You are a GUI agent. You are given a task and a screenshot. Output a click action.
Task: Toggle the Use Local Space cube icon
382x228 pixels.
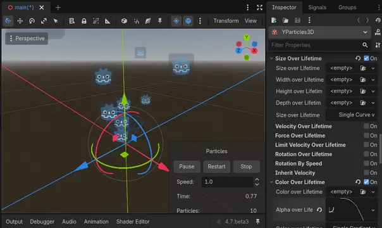click(124, 21)
